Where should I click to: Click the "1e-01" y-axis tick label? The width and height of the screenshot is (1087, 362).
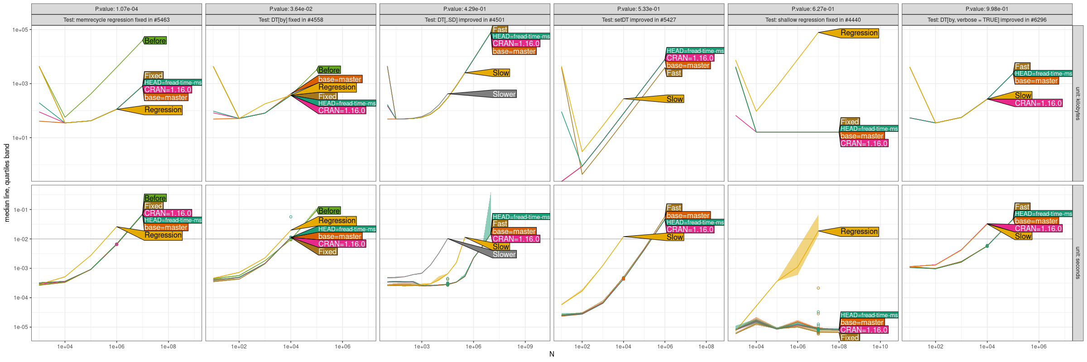tap(20, 210)
